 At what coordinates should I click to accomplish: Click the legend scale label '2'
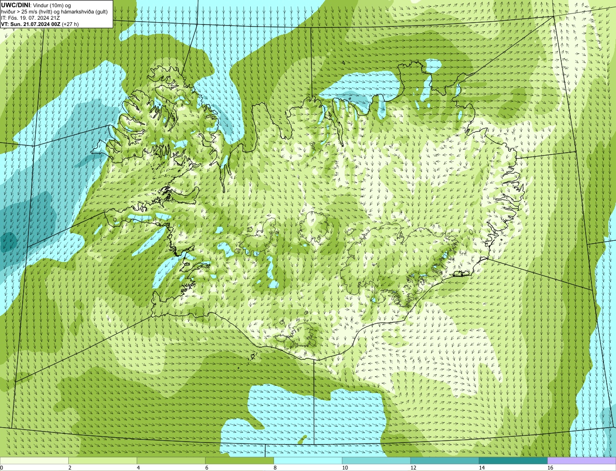(70, 468)
